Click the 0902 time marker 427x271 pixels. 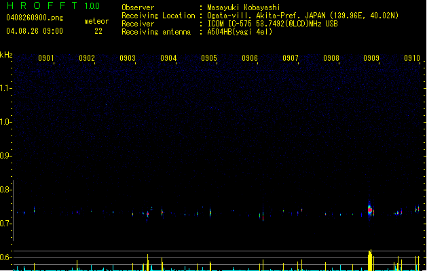tap(87, 58)
